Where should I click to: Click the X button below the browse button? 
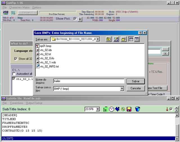[x=165, y=54]
